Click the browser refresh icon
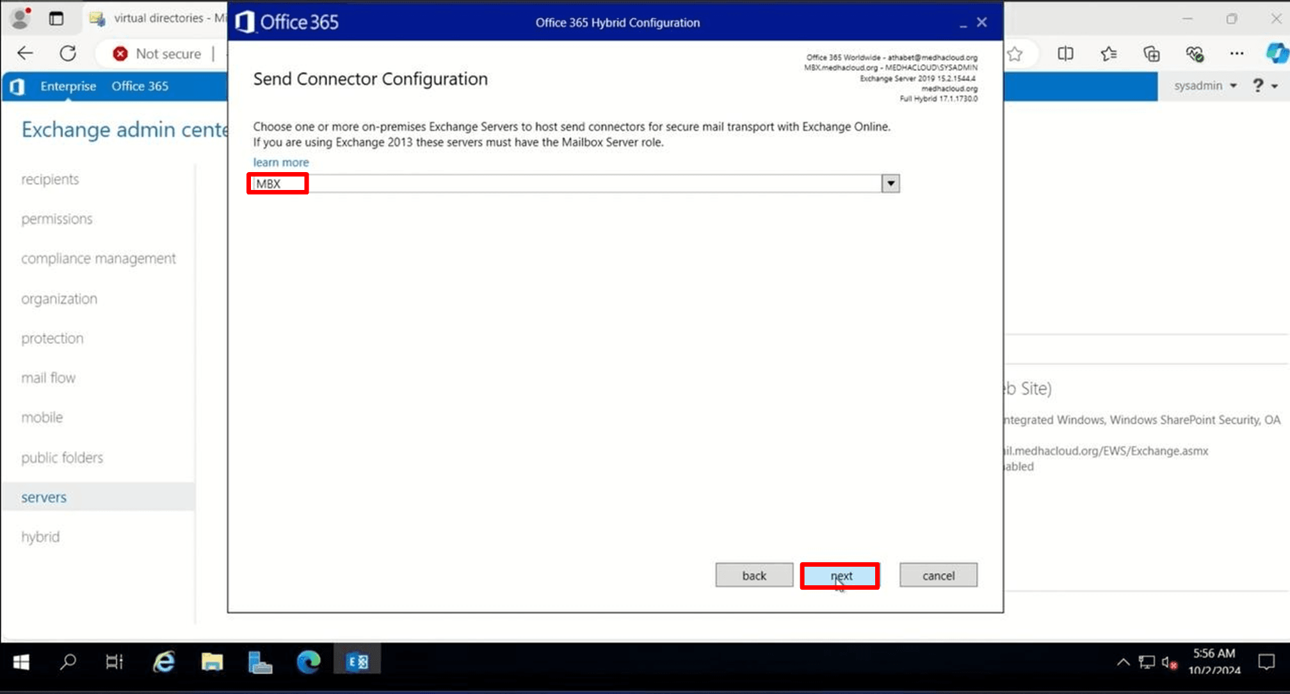This screenshot has width=1290, height=694. point(68,54)
